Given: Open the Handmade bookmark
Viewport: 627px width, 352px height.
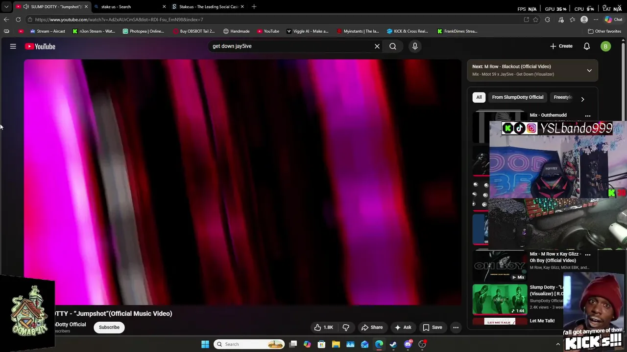Looking at the screenshot, I should [x=236, y=31].
